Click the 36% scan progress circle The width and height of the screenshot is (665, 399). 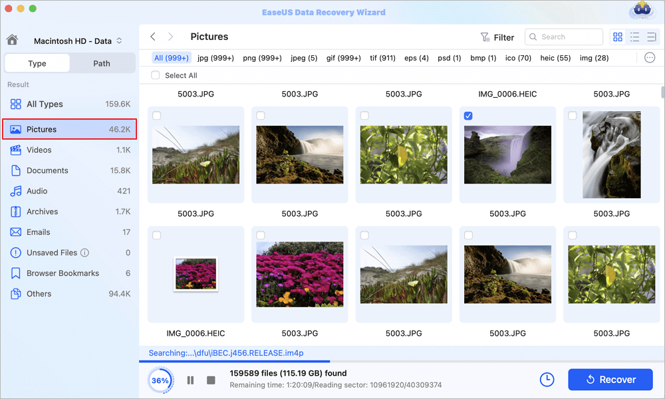pos(160,380)
